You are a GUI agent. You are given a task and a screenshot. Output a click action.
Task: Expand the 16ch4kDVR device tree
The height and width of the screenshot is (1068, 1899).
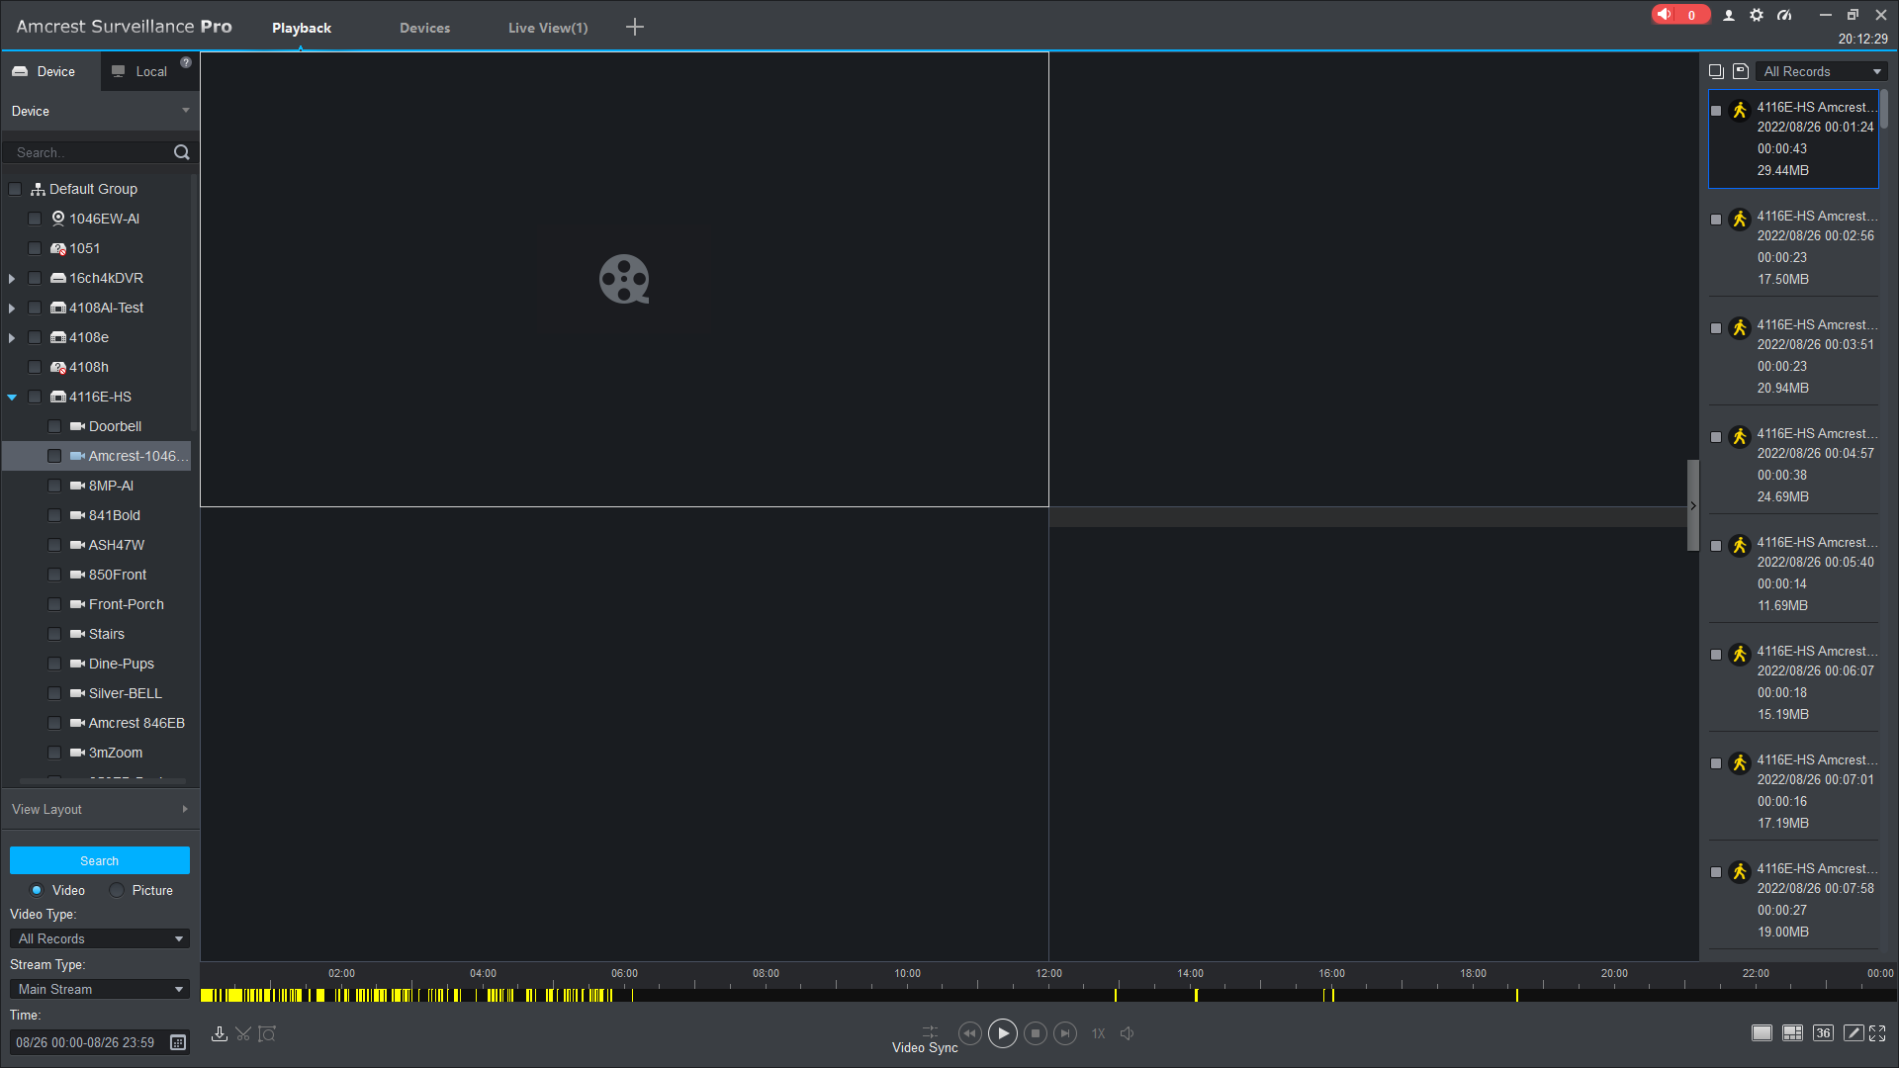pos(12,279)
